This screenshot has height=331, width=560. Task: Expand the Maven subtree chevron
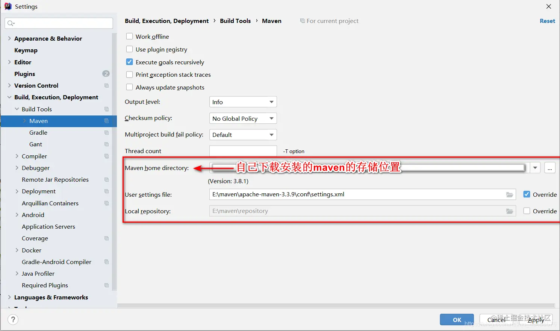tap(24, 121)
